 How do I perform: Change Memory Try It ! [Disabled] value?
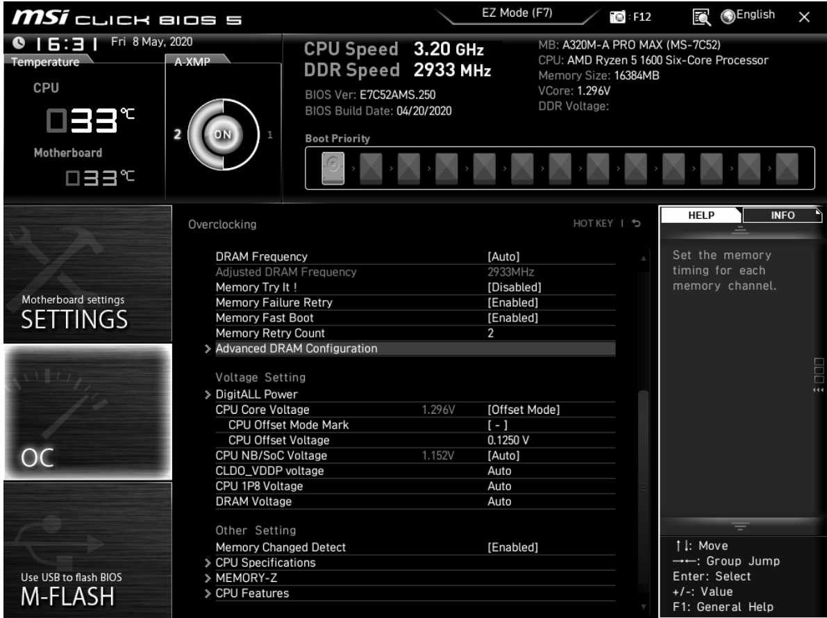[x=415, y=287]
